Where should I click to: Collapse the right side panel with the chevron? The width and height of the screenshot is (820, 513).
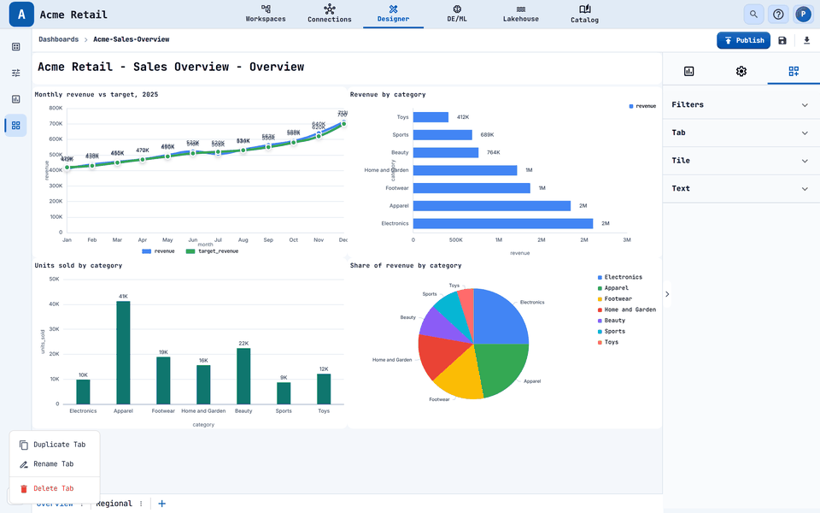point(667,294)
